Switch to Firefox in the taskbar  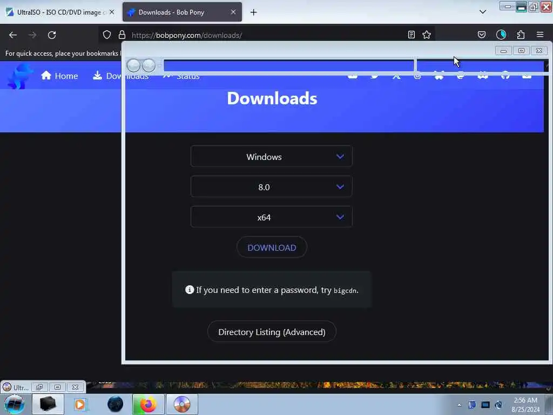148,404
